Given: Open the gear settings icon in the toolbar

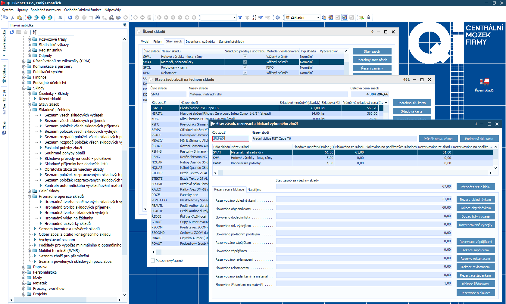Looking at the screenshot, I should (x=278, y=17).
